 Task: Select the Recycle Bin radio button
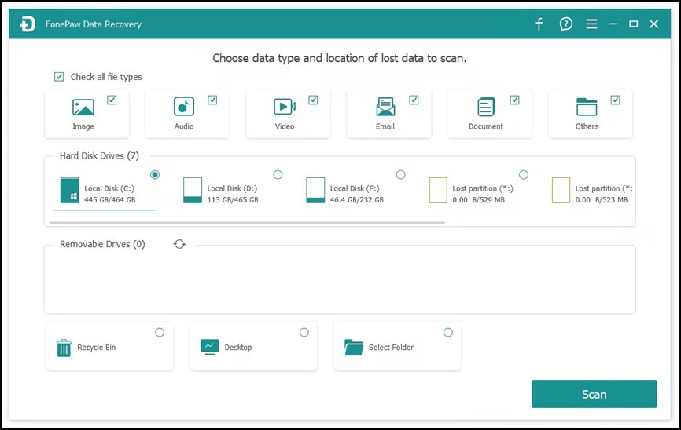pyautogui.click(x=160, y=333)
